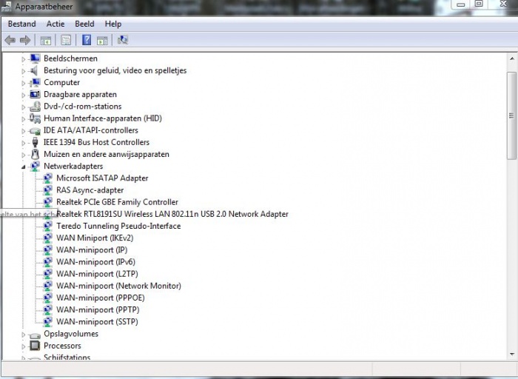Click the Human Interface-apparaten icon

pyautogui.click(x=35, y=118)
